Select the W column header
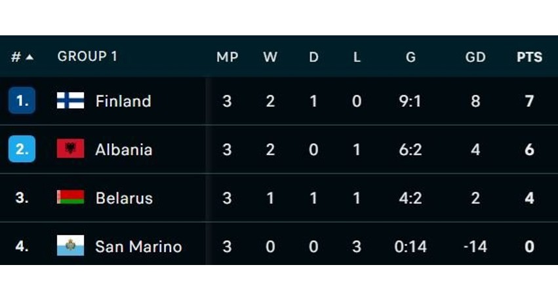This screenshot has width=558, height=301. click(x=270, y=57)
